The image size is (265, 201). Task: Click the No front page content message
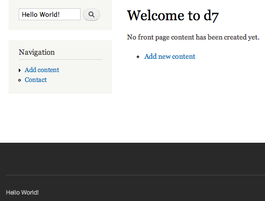pyautogui.click(x=193, y=37)
